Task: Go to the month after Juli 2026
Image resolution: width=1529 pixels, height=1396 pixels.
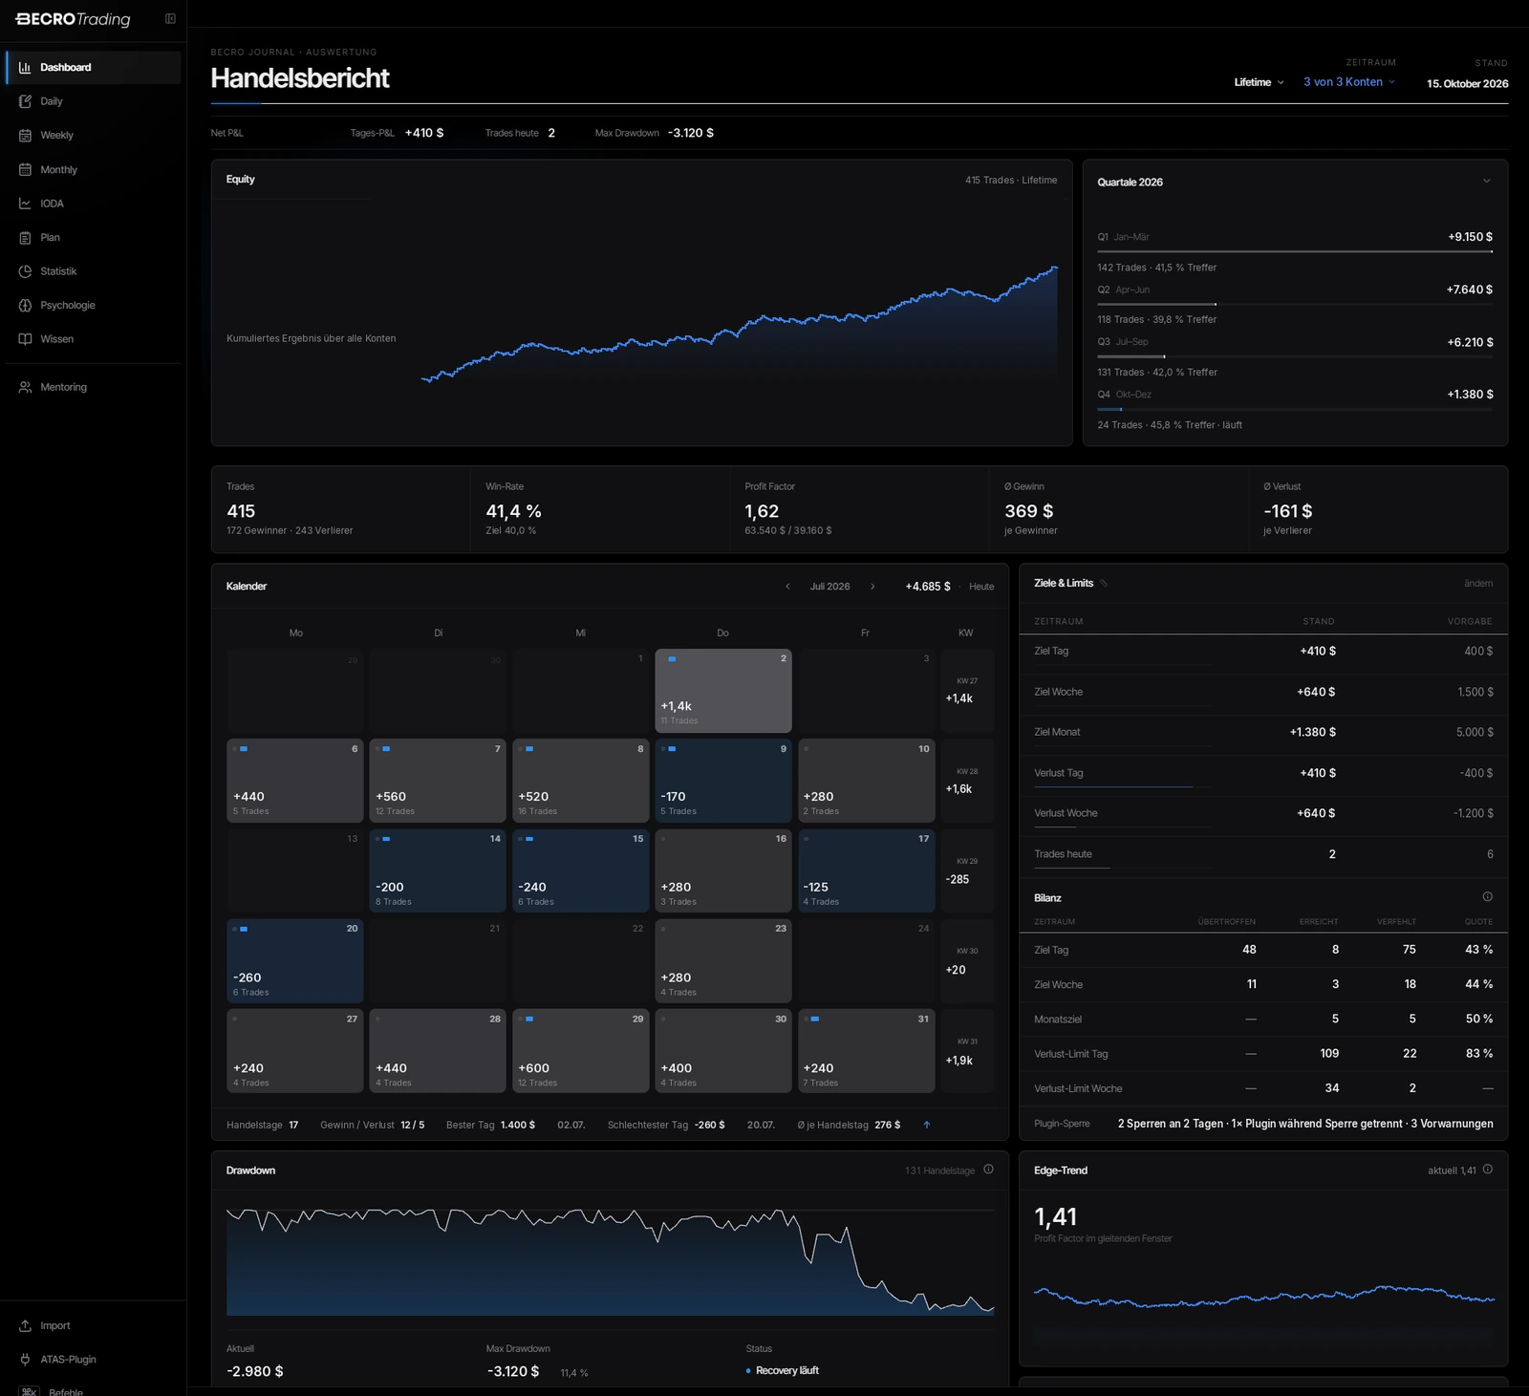Action: (872, 587)
